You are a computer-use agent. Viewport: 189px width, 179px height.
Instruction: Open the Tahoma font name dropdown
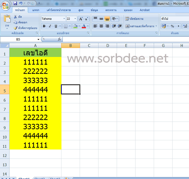pos(64,19)
